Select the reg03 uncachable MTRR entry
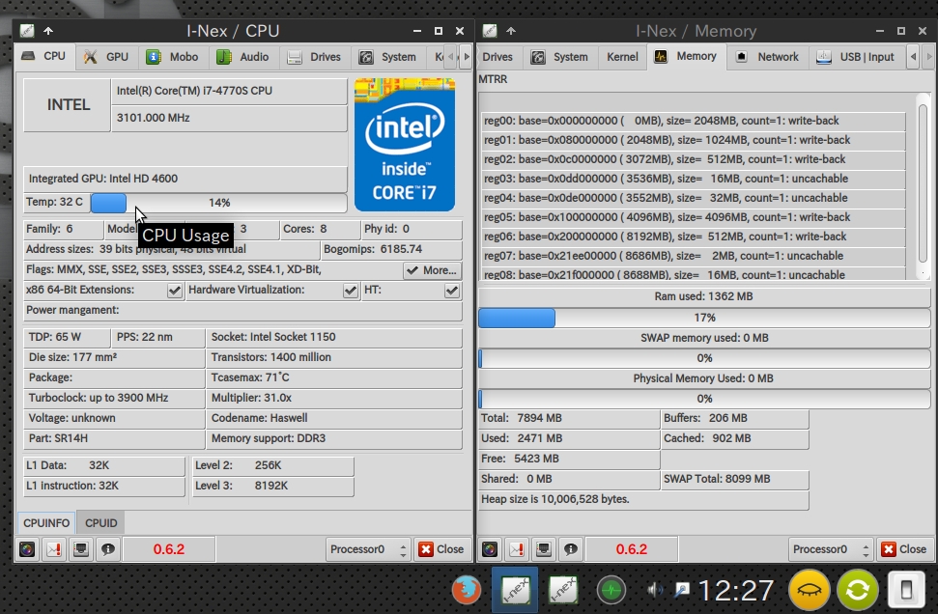Viewport: 938px width, 614px height. [694, 179]
